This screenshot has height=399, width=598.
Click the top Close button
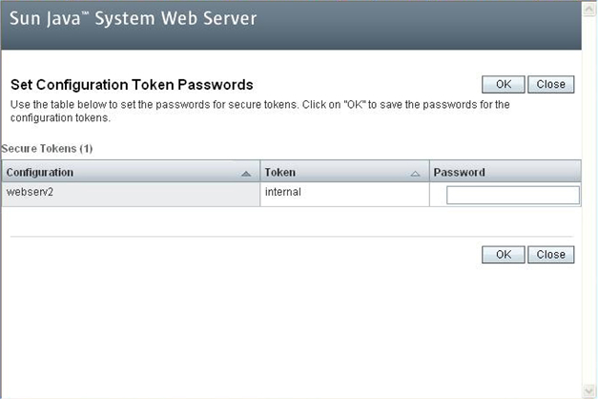(550, 84)
